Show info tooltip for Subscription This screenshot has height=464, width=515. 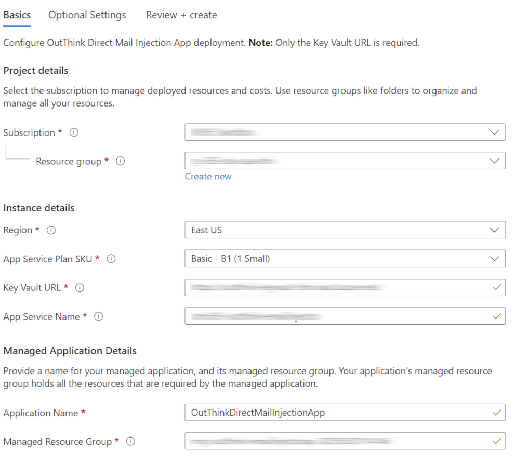click(74, 132)
